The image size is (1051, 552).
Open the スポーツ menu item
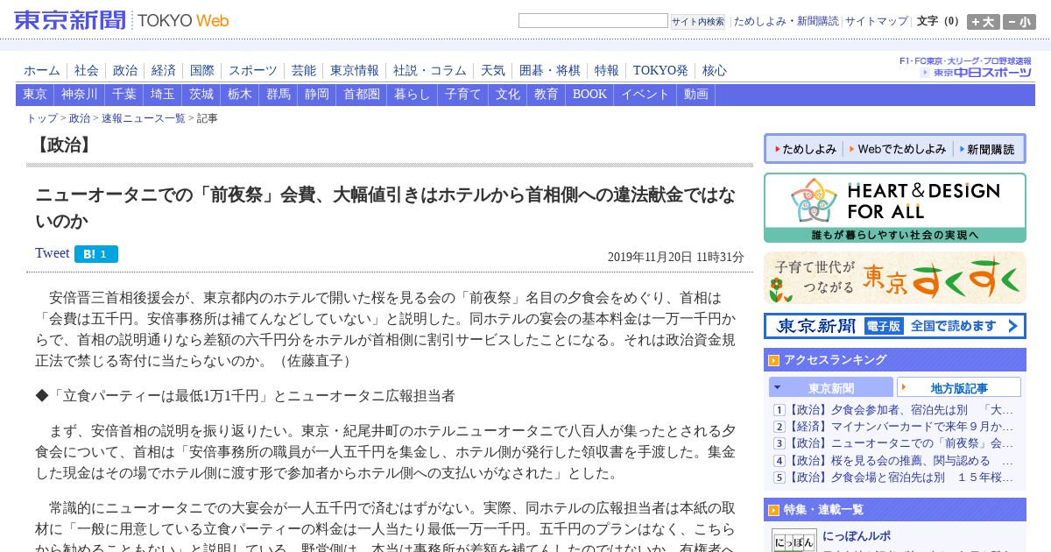pyautogui.click(x=253, y=71)
